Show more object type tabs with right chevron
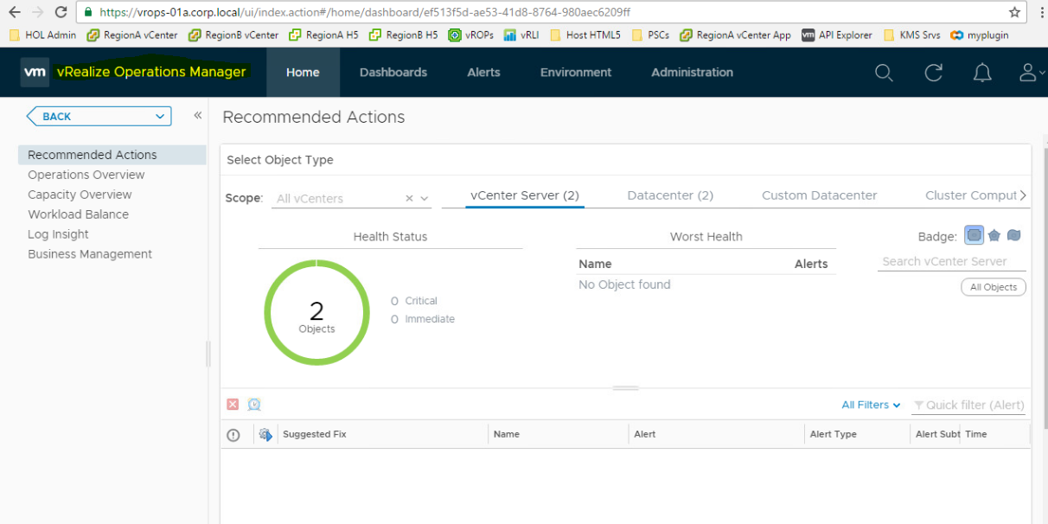1048x524 pixels. coord(1024,195)
